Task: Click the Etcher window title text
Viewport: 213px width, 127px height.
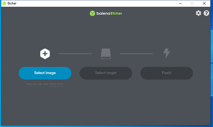Action: point(12,3)
